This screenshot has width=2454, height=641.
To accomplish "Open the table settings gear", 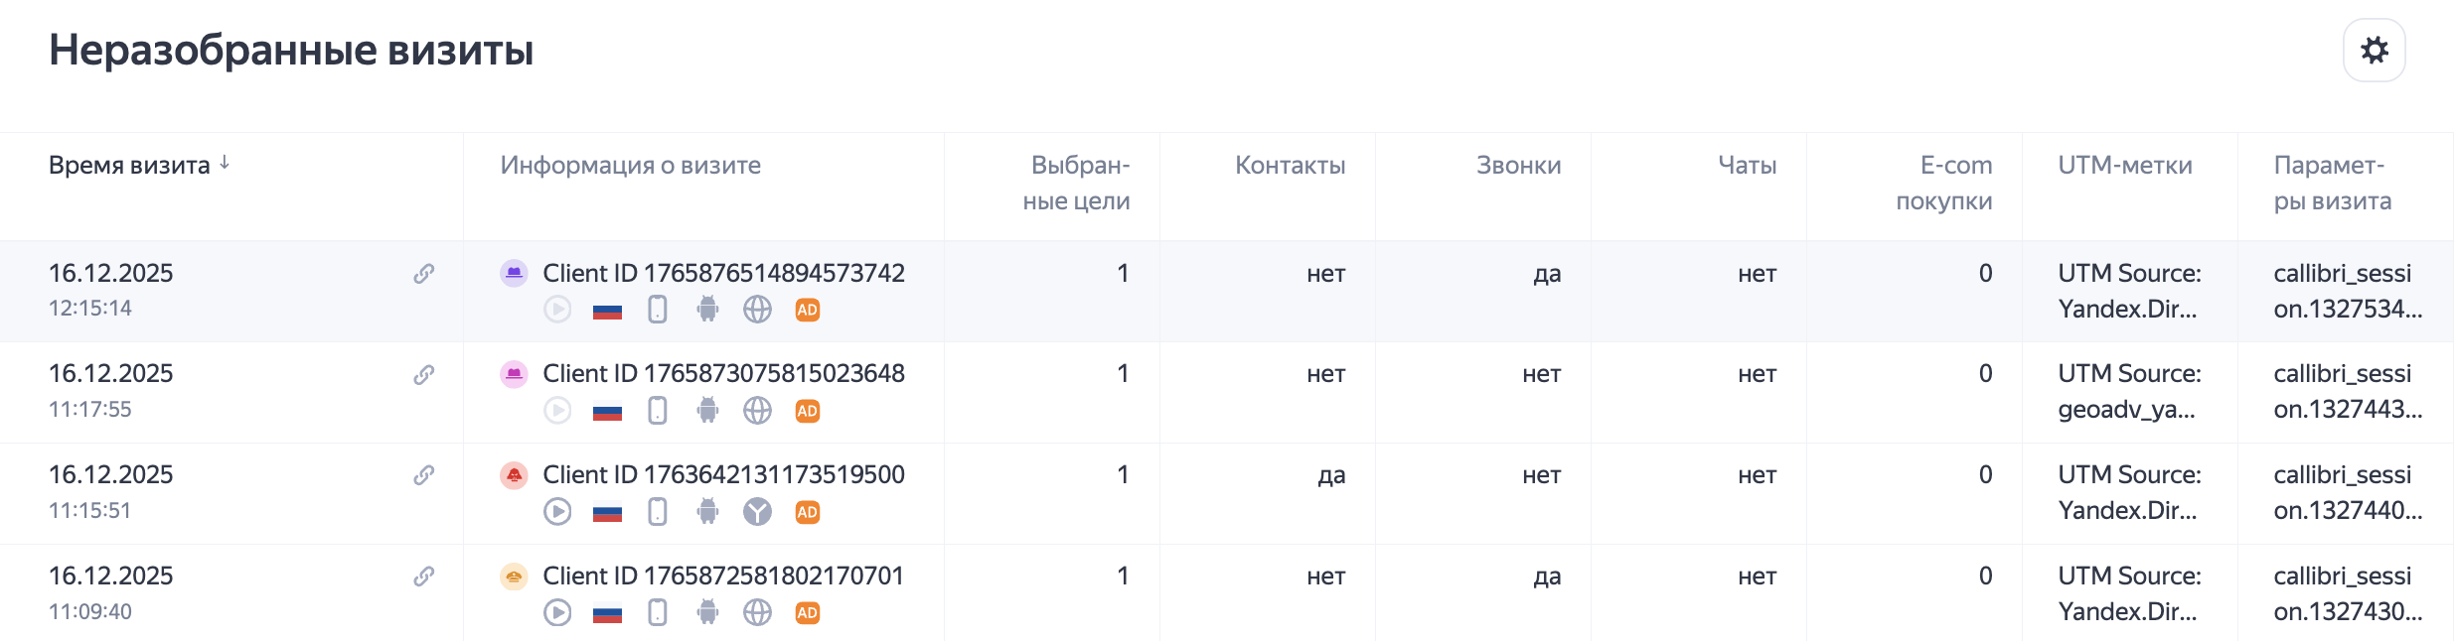I will point(2374,51).
